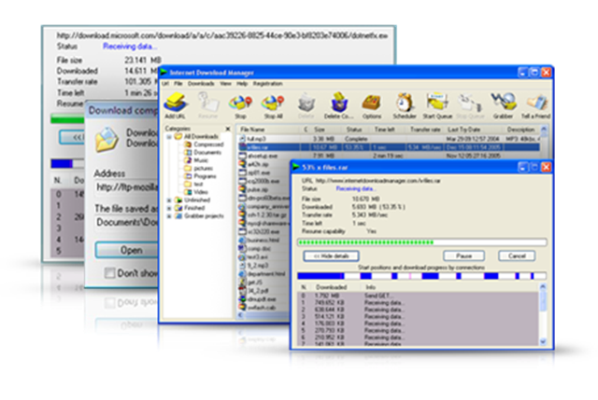
Task: Click the scroll-up arrow of the connections list
Action: point(543,286)
